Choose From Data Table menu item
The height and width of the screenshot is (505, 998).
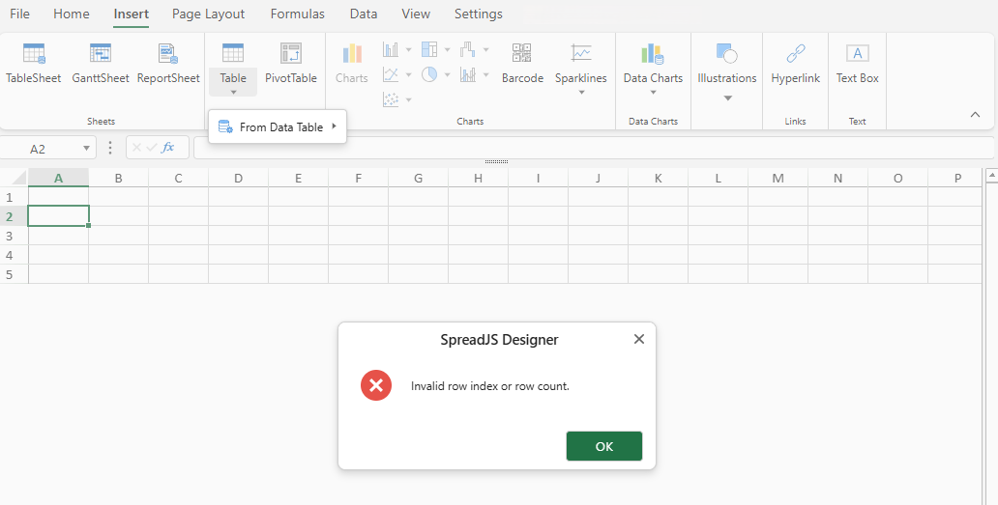tap(278, 127)
